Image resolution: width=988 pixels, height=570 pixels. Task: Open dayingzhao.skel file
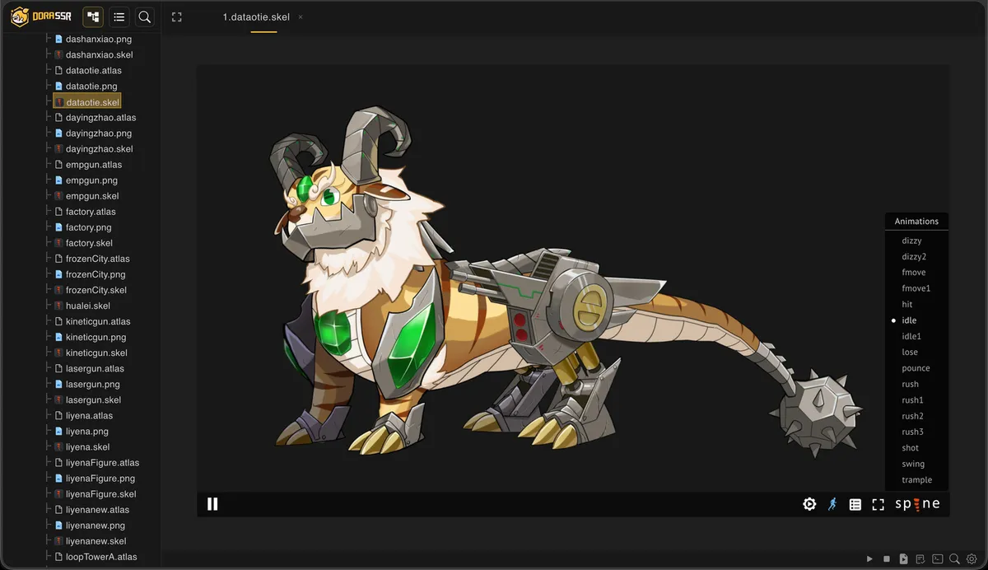coord(99,148)
